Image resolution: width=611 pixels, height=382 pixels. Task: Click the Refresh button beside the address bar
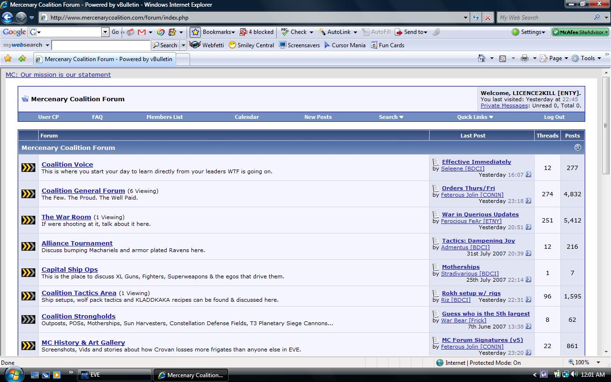pyautogui.click(x=476, y=18)
